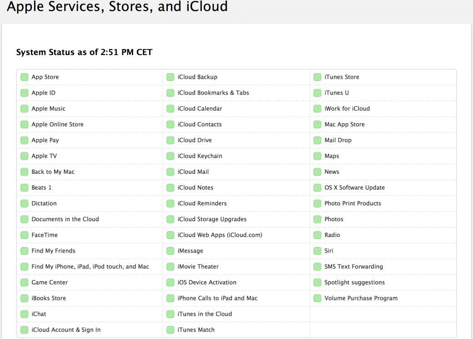473x339 pixels.
Task: Click the green square beside iCloud Drive
Action: (170, 140)
